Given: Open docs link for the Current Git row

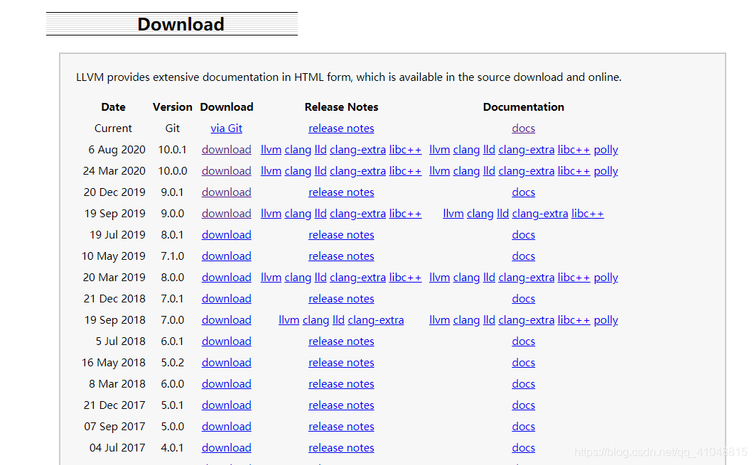Looking at the screenshot, I should click(x=523, y=128).
